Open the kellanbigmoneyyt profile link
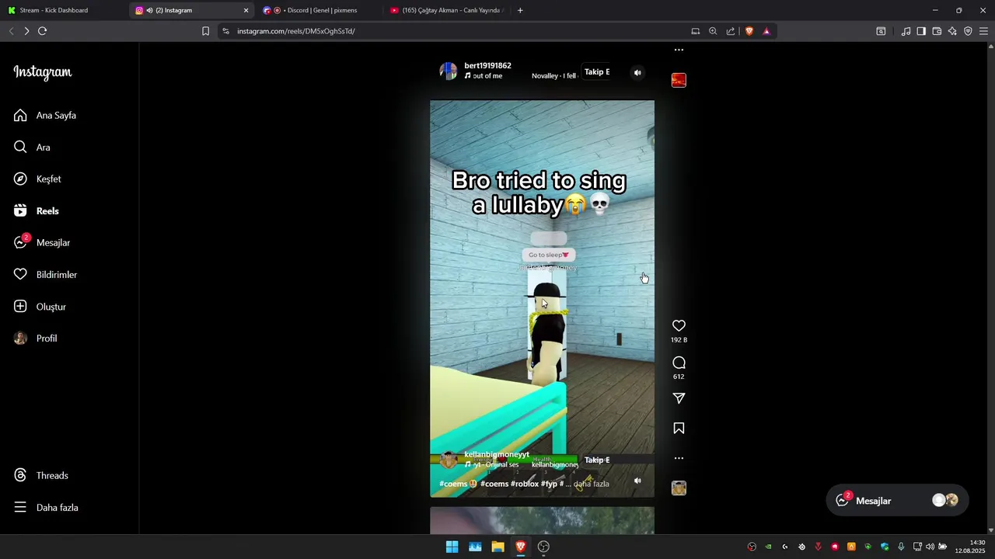995x559 pixels. (497, 454)
